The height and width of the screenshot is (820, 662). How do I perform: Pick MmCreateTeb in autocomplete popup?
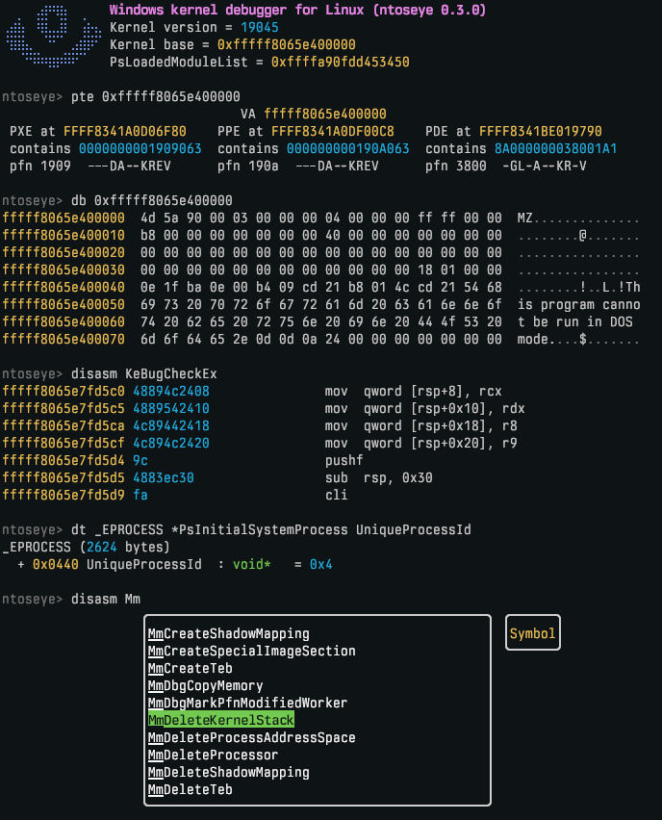[190, 668]
